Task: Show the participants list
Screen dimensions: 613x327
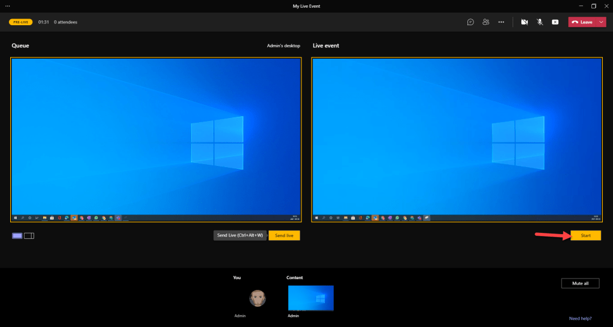Action: pos(486,22)
